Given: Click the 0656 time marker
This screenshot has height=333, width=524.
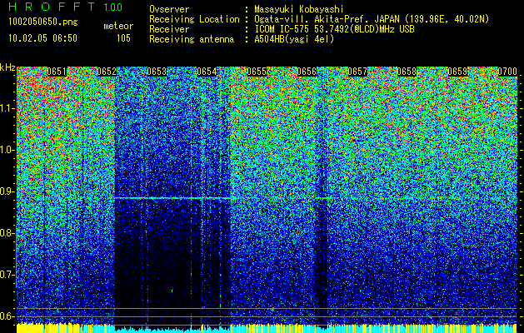Looking at the screenshot, I should click(x=307, y=72).
